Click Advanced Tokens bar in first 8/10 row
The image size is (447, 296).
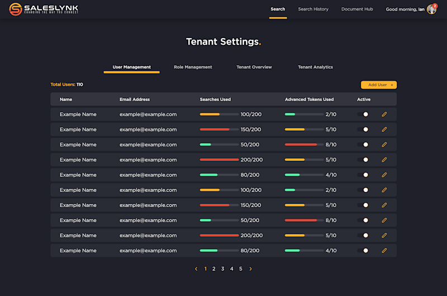coord(304,145)
